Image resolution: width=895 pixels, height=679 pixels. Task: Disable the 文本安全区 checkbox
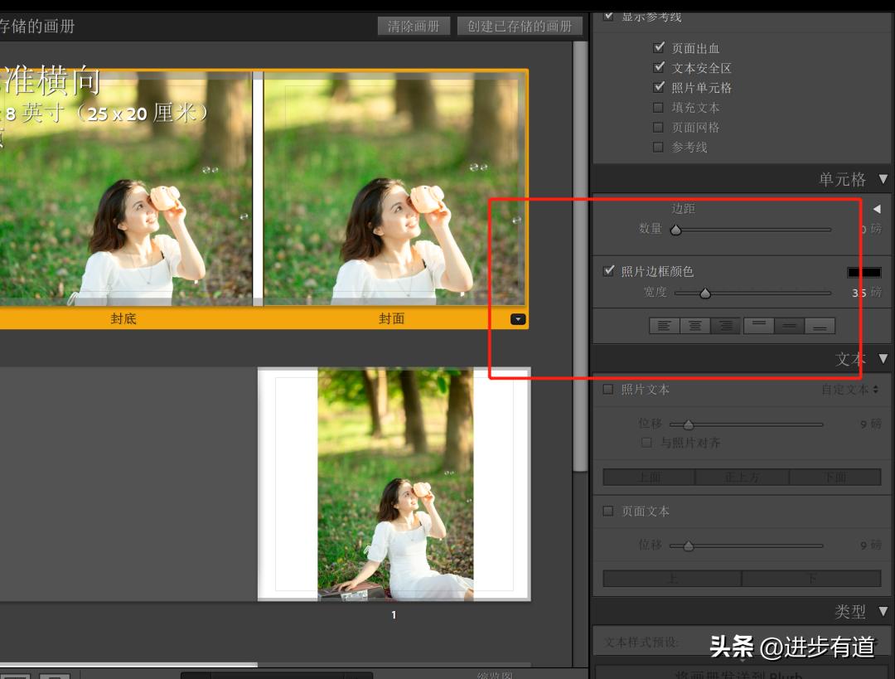(659, 68)
